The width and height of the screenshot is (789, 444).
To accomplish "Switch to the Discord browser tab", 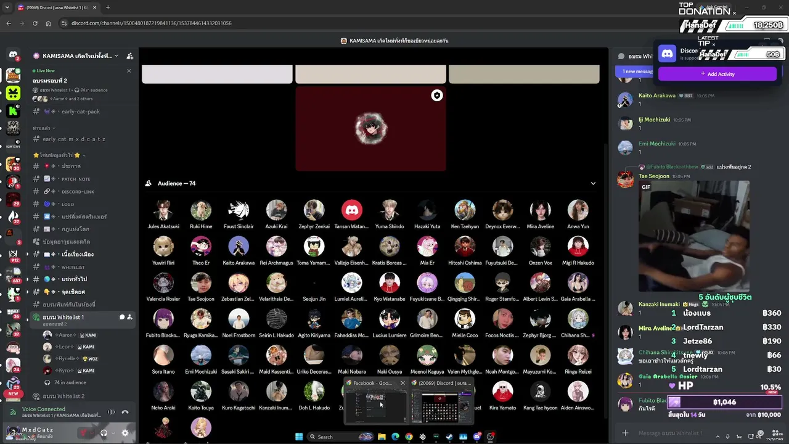I will tap(56, 7).
